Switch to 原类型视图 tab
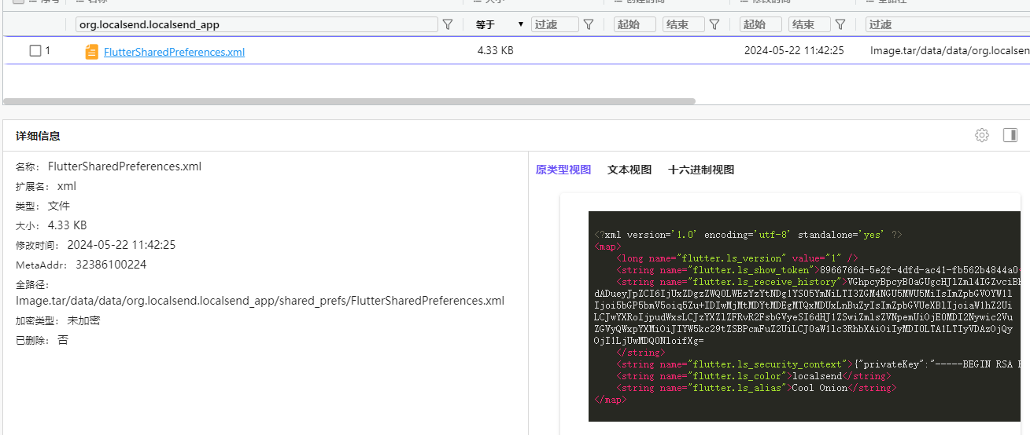 (563, 170)
